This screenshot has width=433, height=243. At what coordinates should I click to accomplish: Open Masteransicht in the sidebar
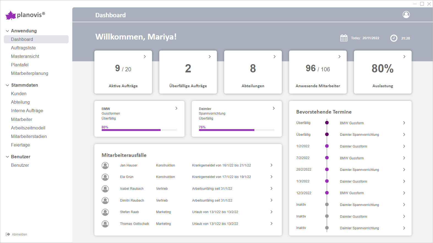(x=25, y=56)
